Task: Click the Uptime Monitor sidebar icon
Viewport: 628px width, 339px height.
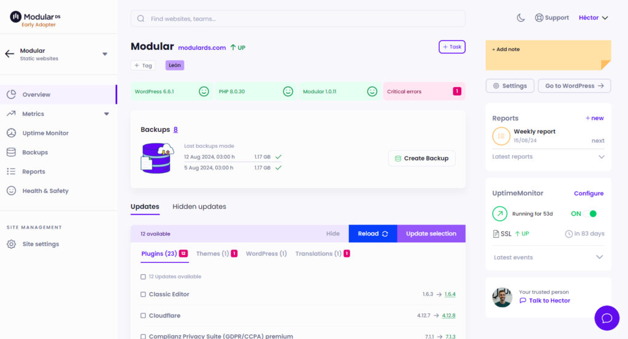Action: pyautogui.click(x=11, y=133)
